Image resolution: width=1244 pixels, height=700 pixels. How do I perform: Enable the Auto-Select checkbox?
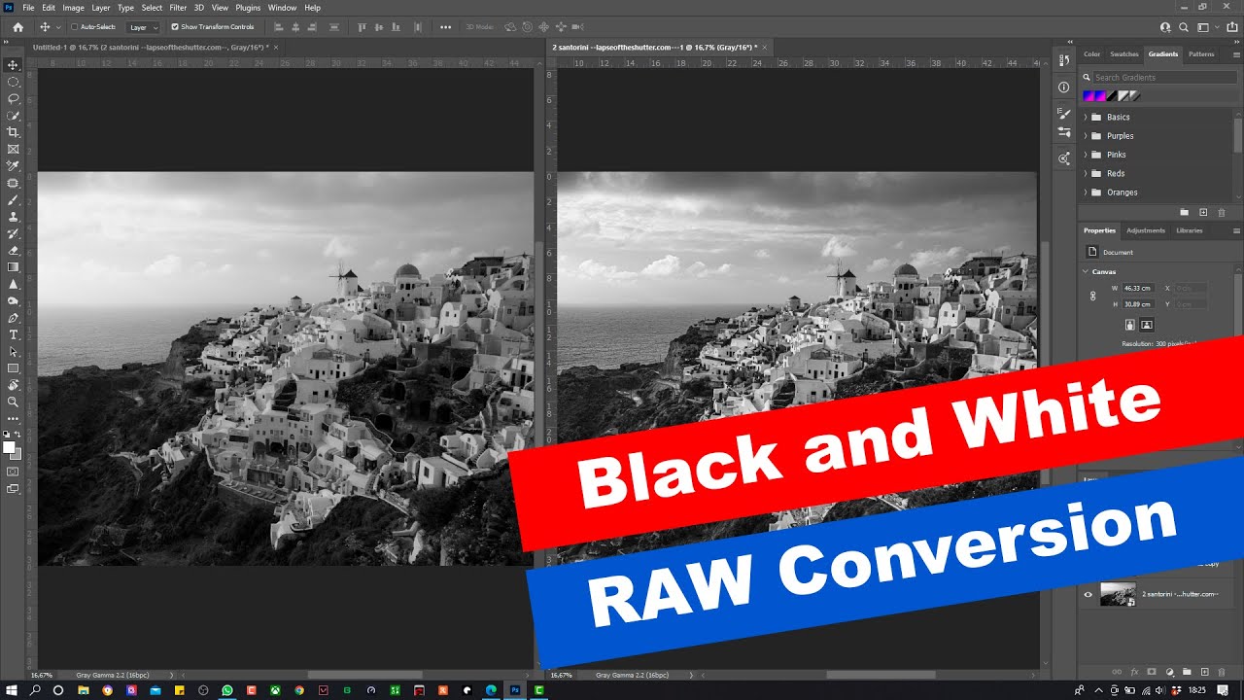(x=75, y=27)
